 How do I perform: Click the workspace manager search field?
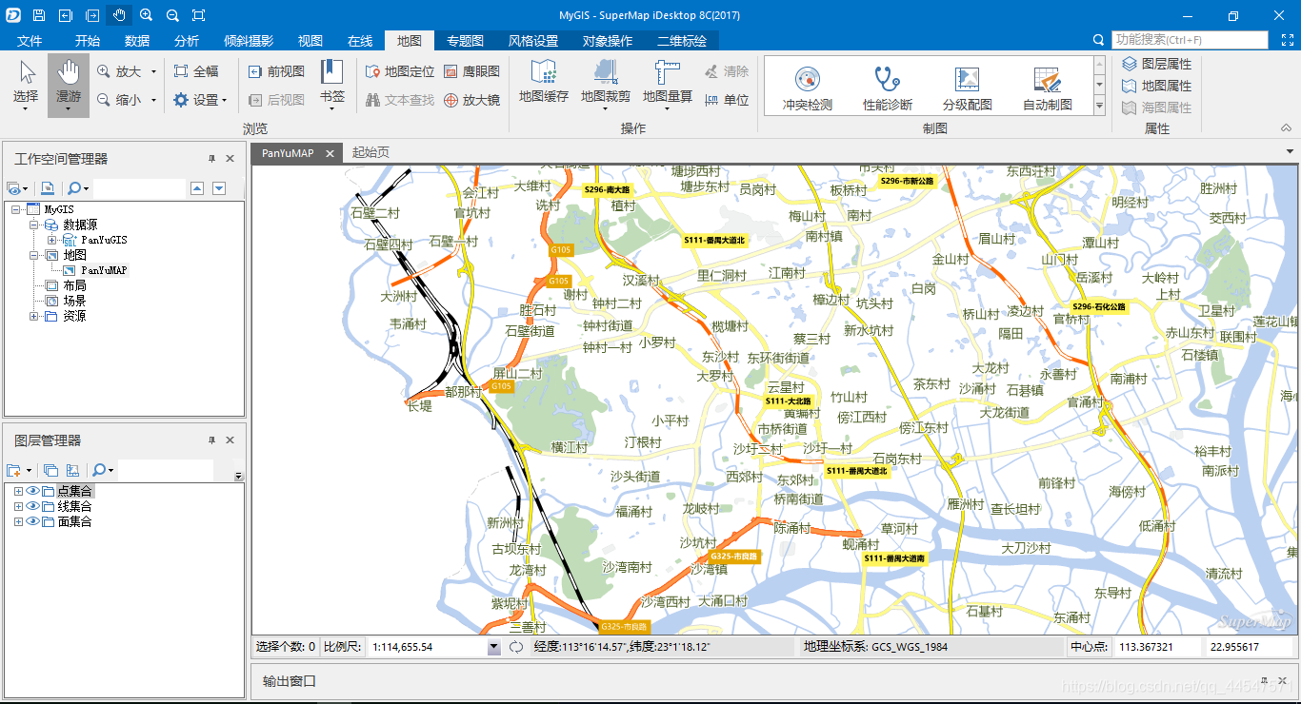(x=139, y=188)
